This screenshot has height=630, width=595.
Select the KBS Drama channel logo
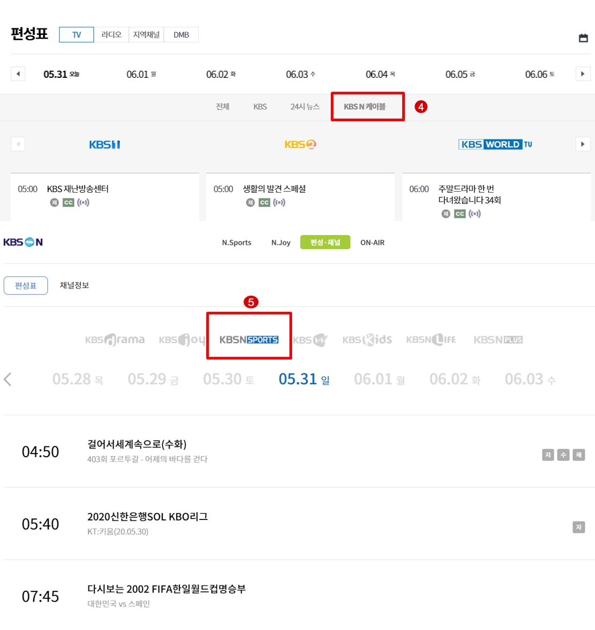pos(115,340)
